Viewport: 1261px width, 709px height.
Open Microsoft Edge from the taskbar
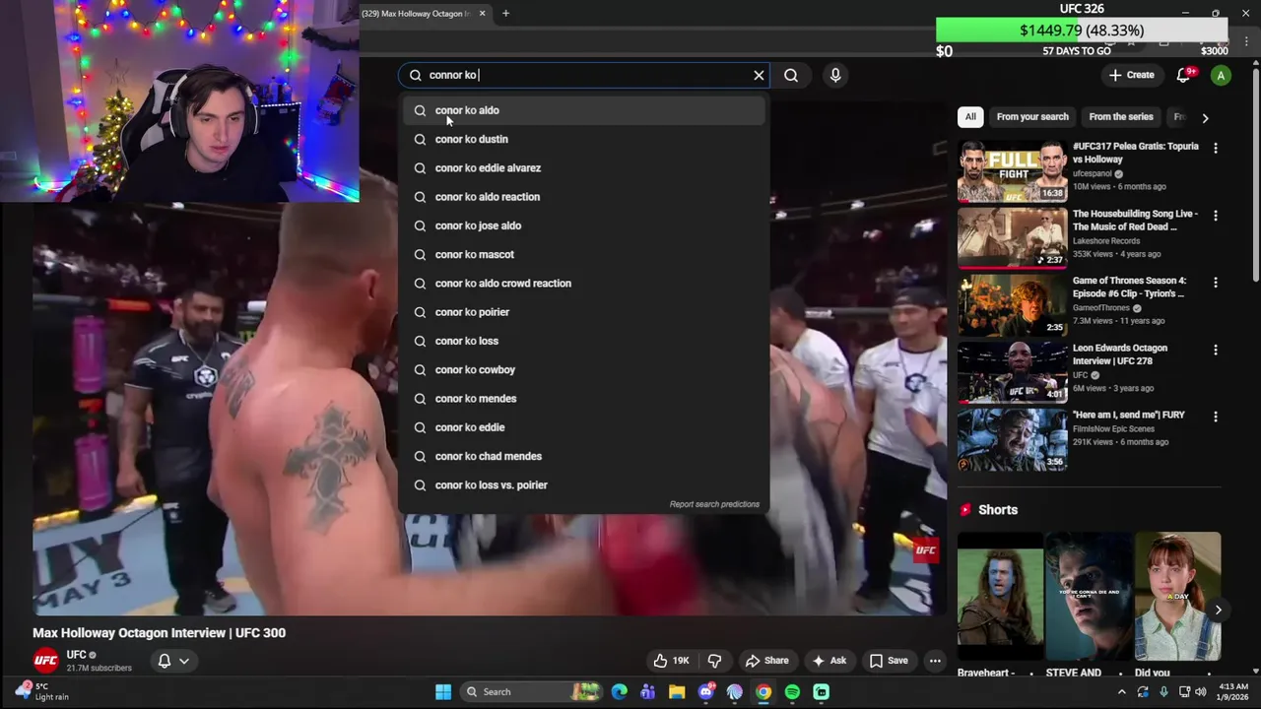pyautogui.click(x=619, y=692)
